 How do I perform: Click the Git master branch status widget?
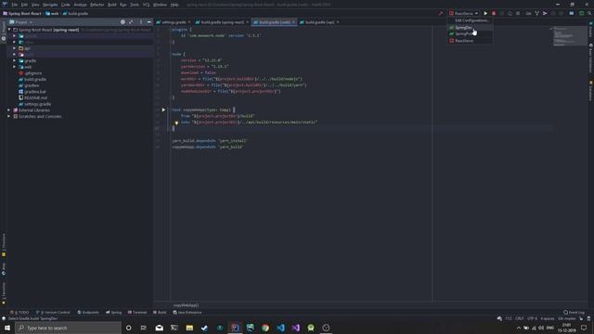(x=567, y=318)
